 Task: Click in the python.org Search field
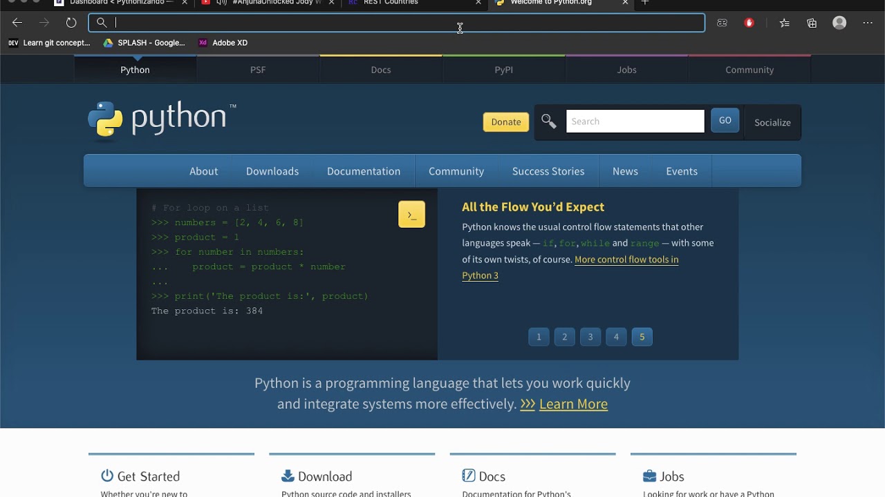(635, 121)
